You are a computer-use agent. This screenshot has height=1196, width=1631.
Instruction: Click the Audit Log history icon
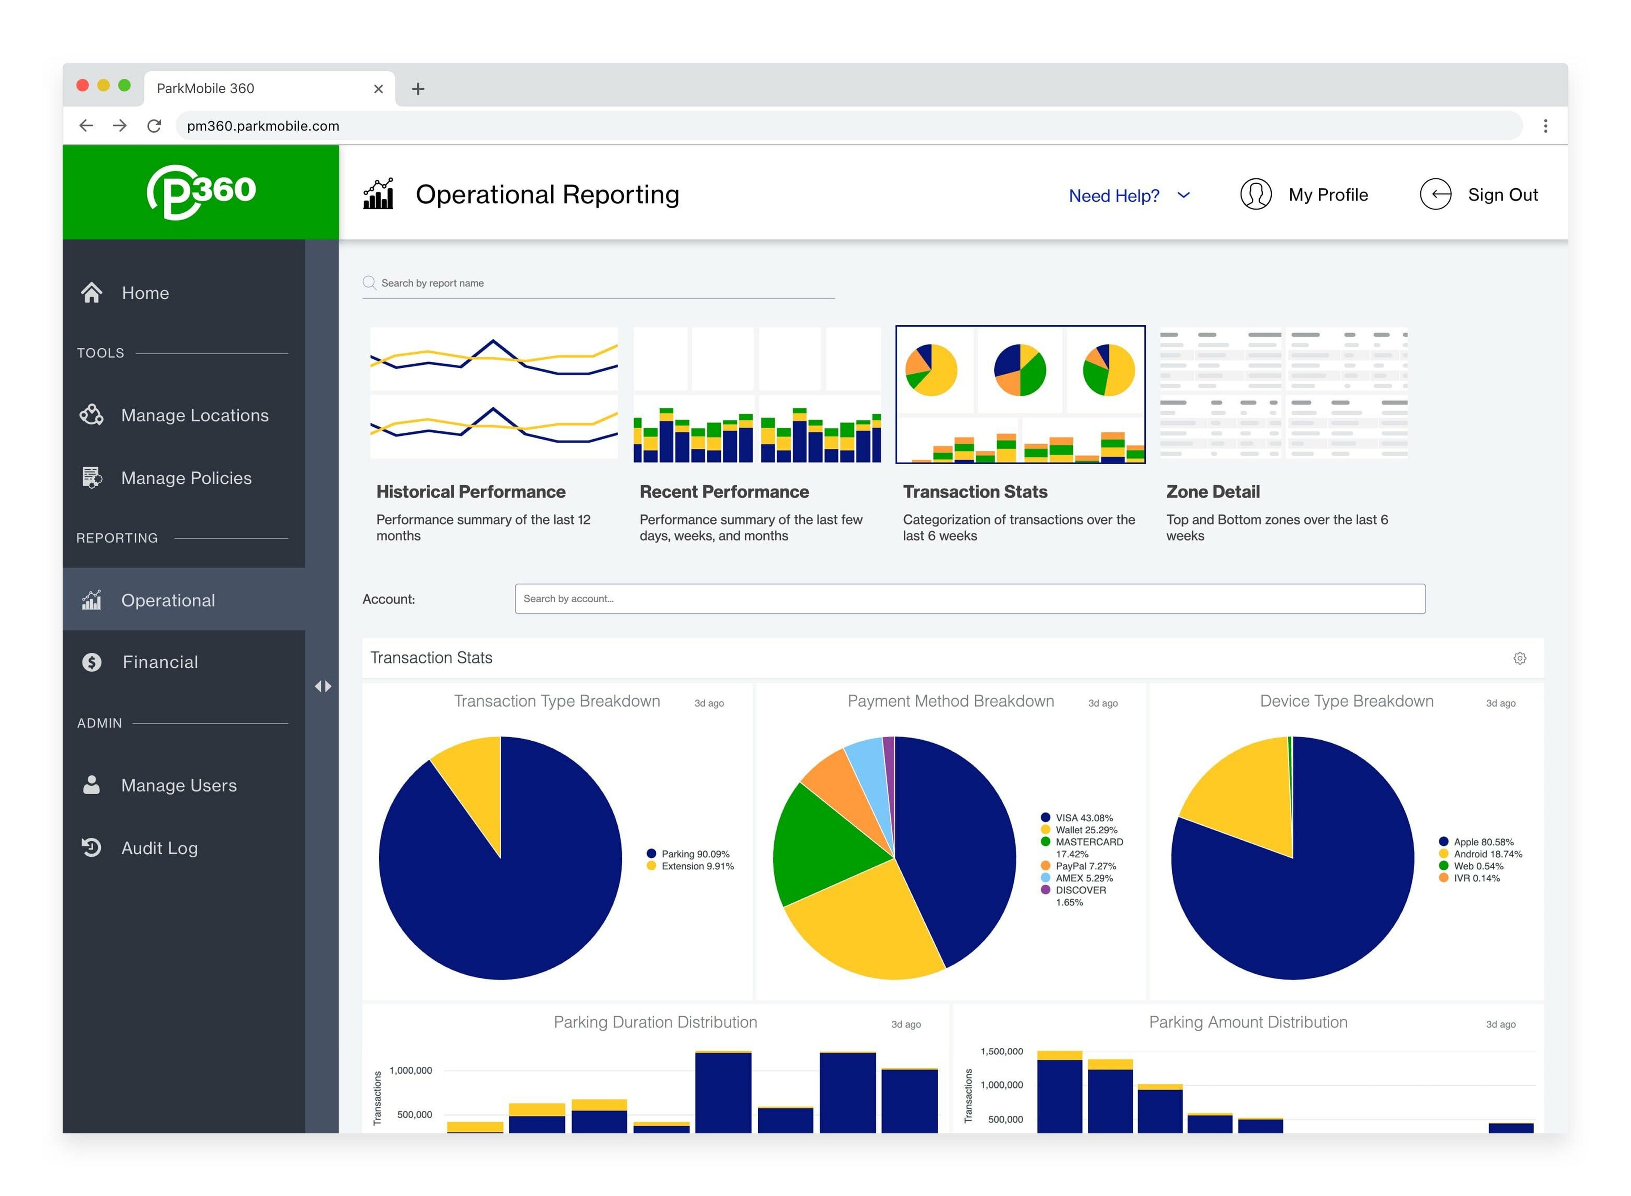[x=91, y=848]
